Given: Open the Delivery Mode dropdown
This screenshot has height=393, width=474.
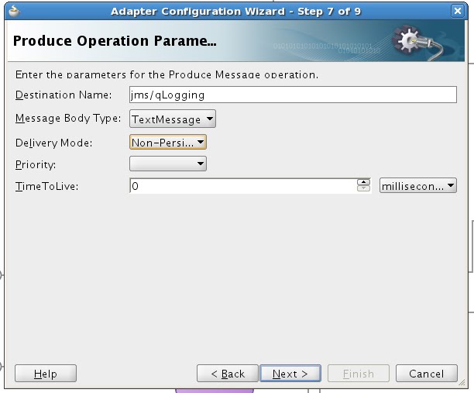Looking at the screenshot, I should pyautogui.click(x=168, y=142).
